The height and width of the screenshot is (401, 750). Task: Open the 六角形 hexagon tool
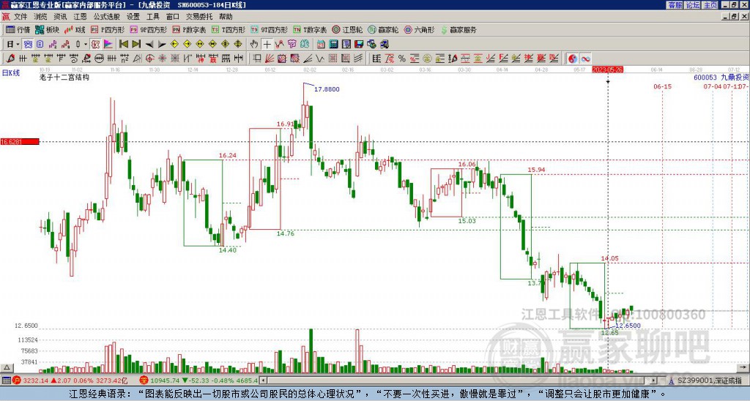(419, 29)
